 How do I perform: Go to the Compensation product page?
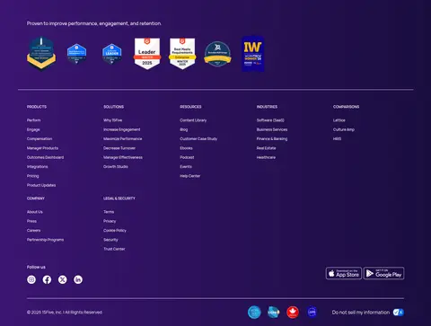pyautogui.click(x=40, y=139)
